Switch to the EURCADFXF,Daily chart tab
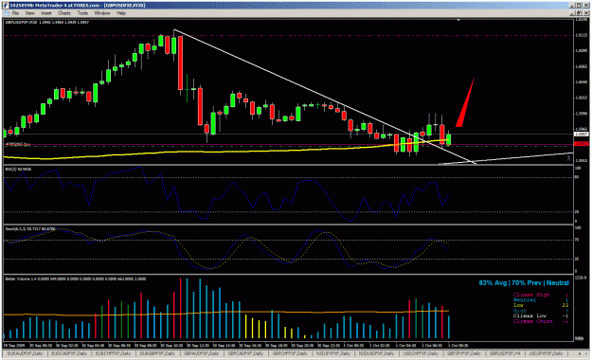Screen dimensions: 592x360 pos(69,353)
